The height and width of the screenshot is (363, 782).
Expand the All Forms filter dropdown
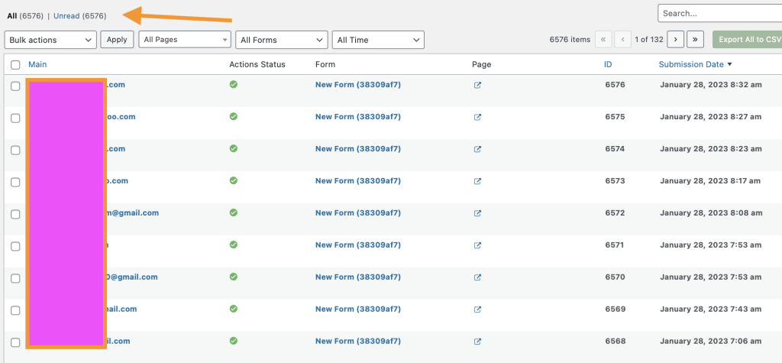(x=281, y=40)
